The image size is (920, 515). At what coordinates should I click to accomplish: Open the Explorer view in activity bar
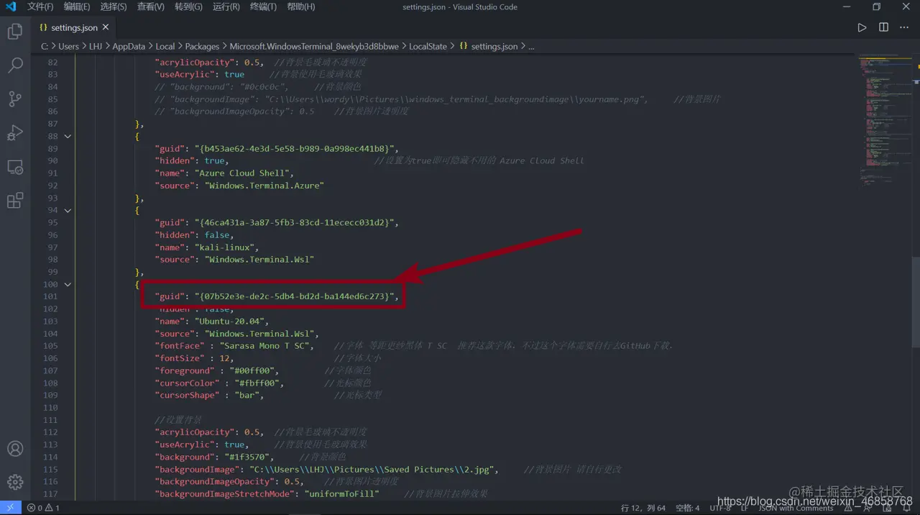coord(15,32)
